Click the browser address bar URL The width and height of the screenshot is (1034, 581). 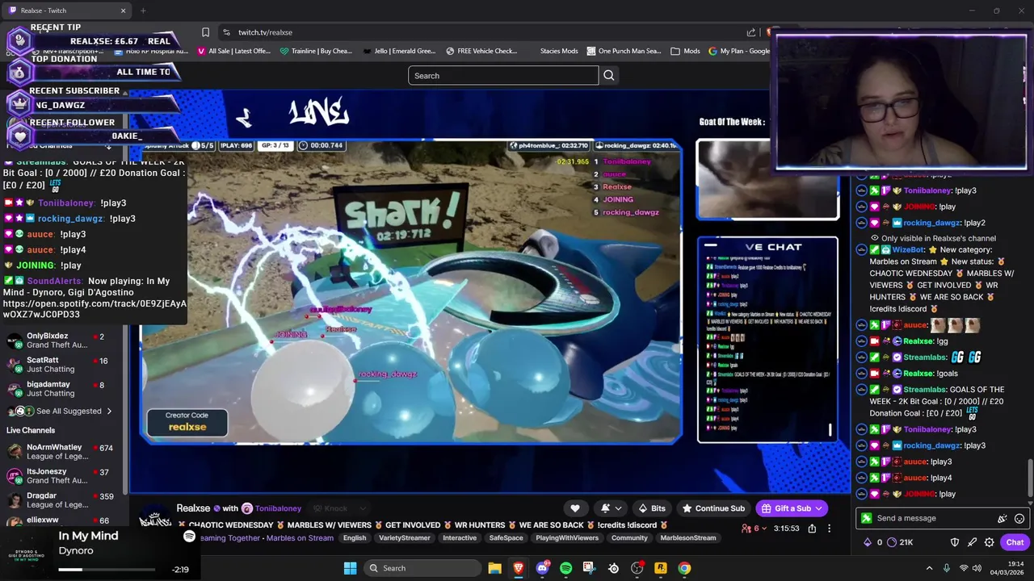pyautogui.click(x=265, y=32)
